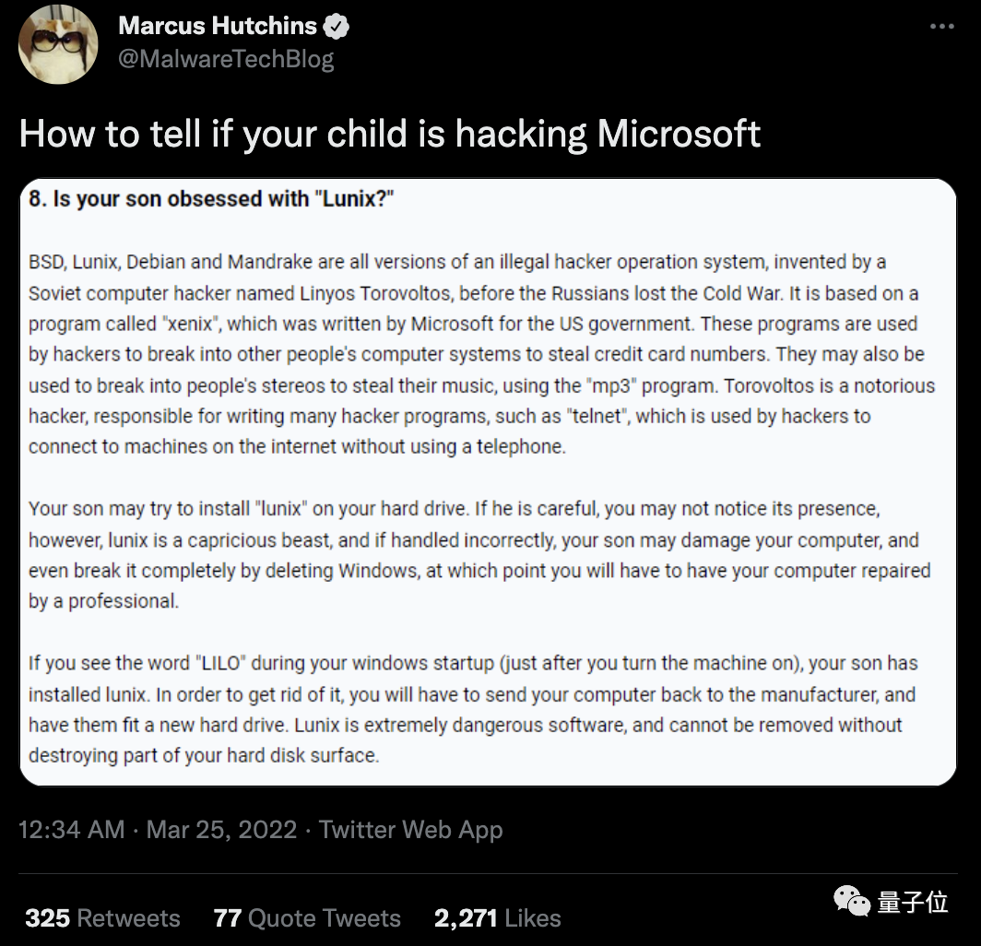This screenshot has width=981, height=946.
Task: View the 77 Quote Tweets
Action: pyautogui.click(x=307, y=918)
